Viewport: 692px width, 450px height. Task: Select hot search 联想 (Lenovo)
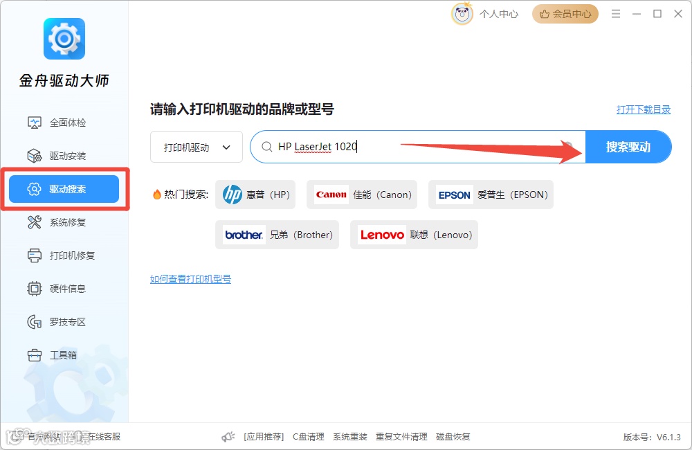(414, 235)
